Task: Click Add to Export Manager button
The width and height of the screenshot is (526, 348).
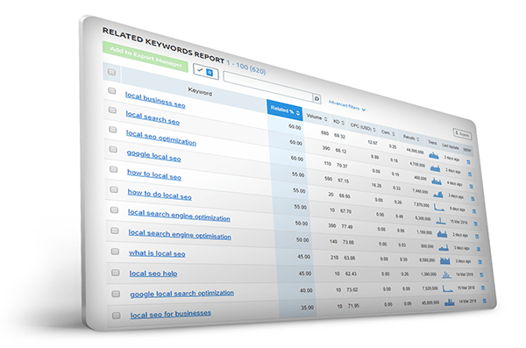Action: click(x=146, y=57)
